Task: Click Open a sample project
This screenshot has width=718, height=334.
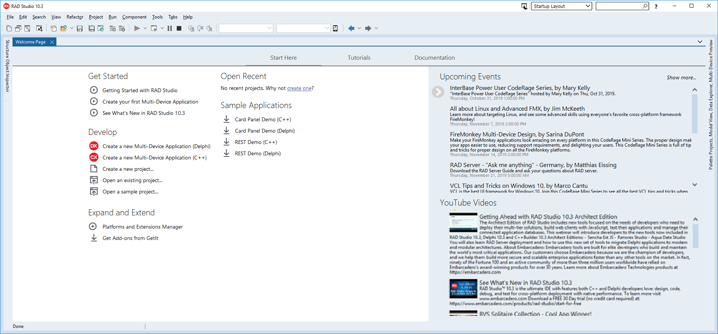Action: [130, 192]
